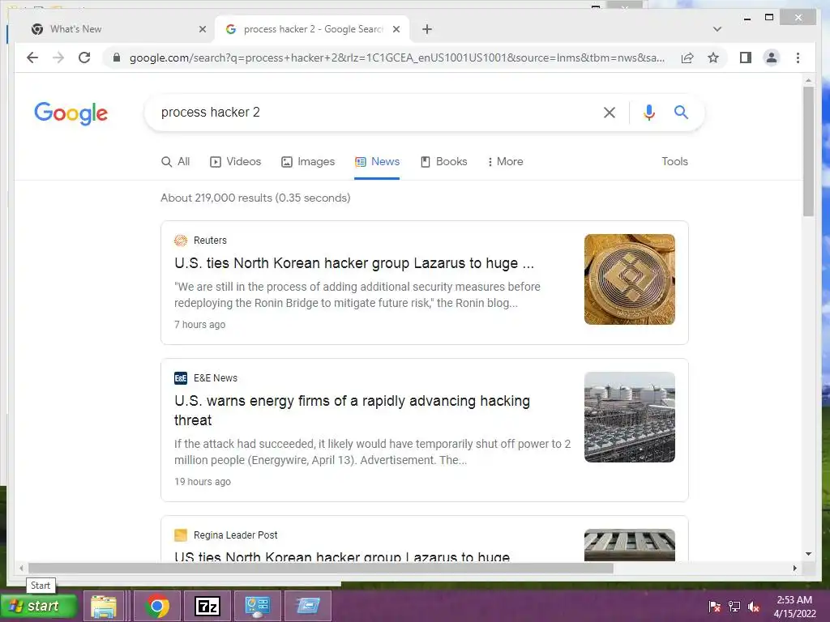Click the vertical scrollbar thumb

point(808,151)
